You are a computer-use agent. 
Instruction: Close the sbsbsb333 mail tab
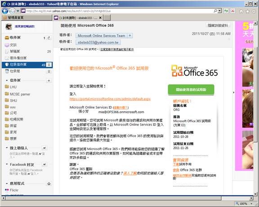[x=100, y=17]
